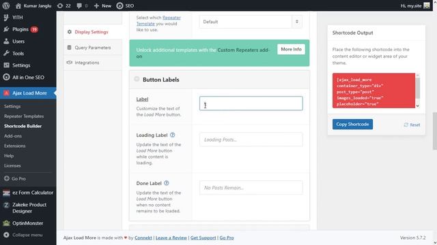Focus the Label text input
The image size is (437, 245).
(251, 103)
